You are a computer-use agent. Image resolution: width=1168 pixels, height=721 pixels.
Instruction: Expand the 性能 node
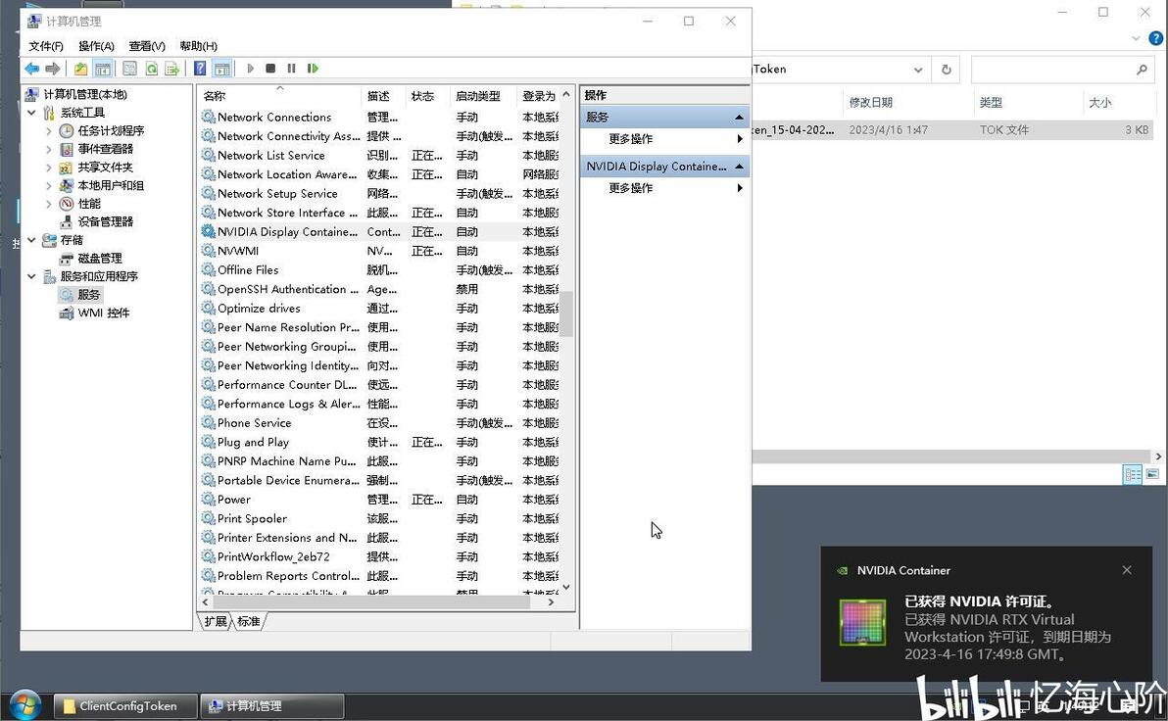pos(49,204)
